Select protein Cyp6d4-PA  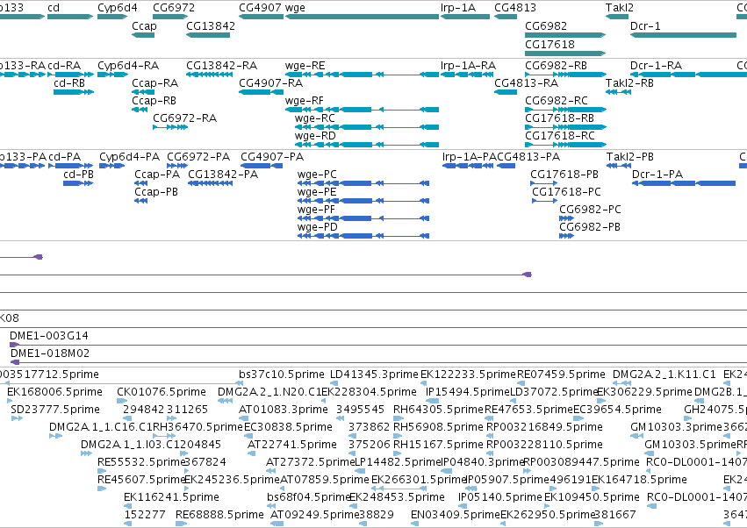(112, 166)
